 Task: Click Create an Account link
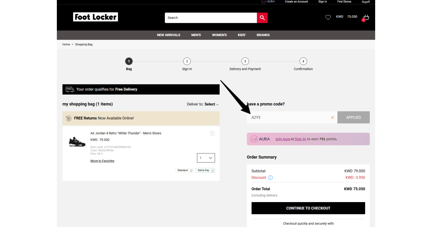click(296, 2)
